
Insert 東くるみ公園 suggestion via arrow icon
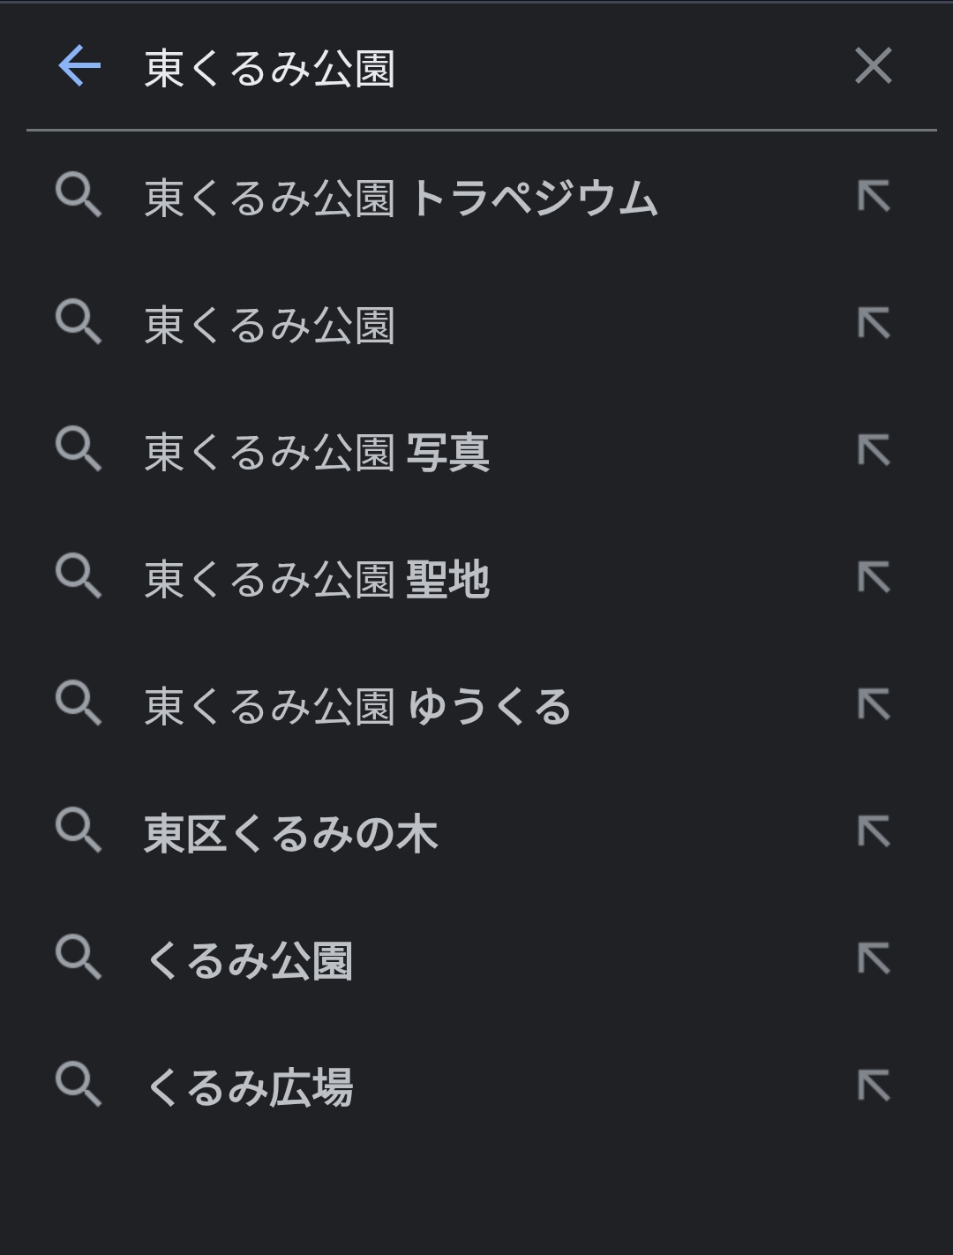point(874,323)
